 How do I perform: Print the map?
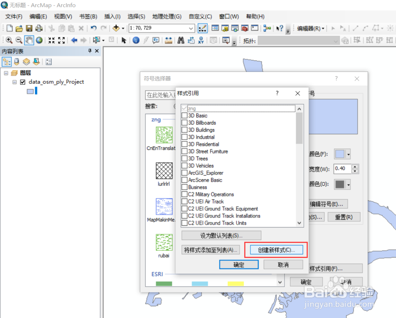pos(39,28)
